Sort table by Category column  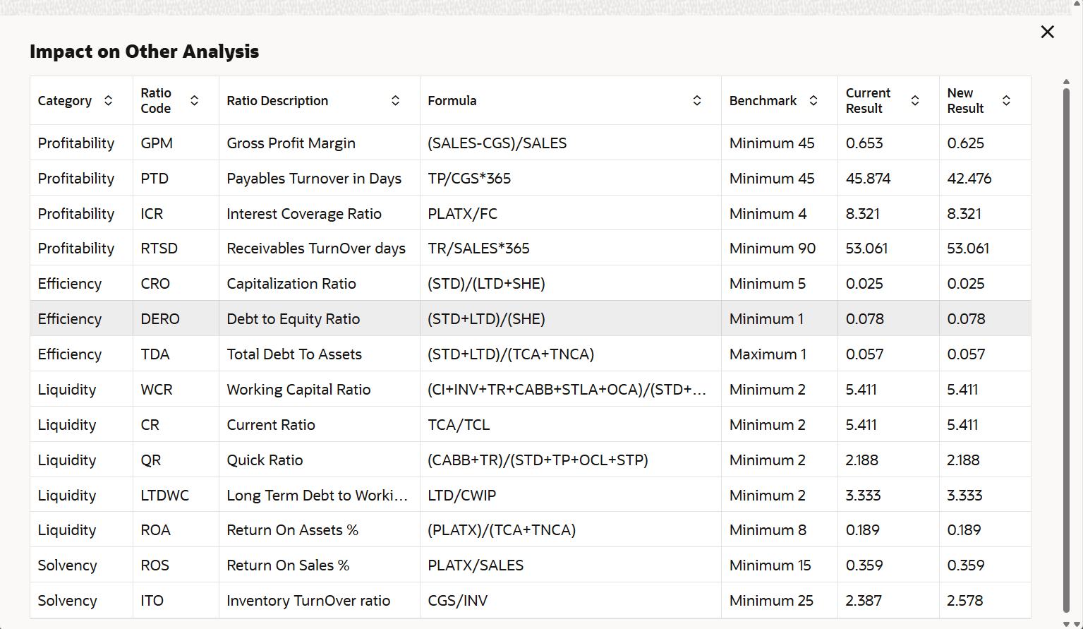point(108,101)
